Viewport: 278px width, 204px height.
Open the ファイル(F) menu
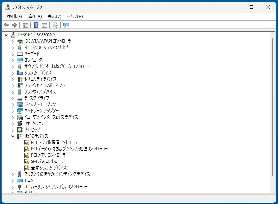click(x=13, y=17)
